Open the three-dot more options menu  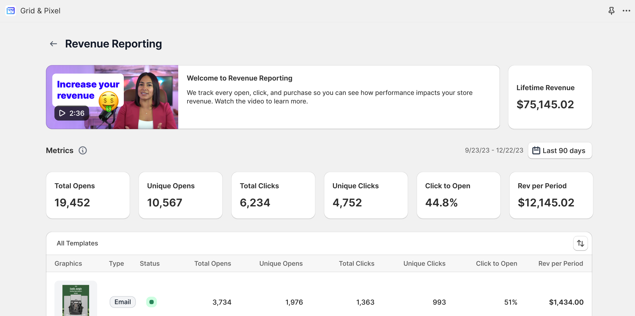[626, 11]
